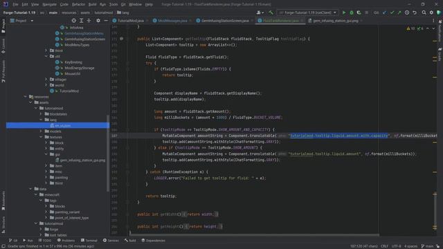Expand the world folder

[x=46, y=85]
